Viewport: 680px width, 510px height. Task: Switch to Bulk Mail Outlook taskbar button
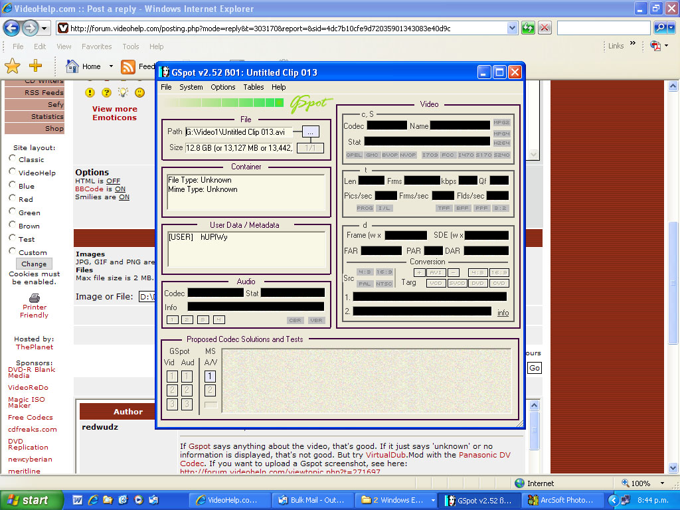pos(312,500)
